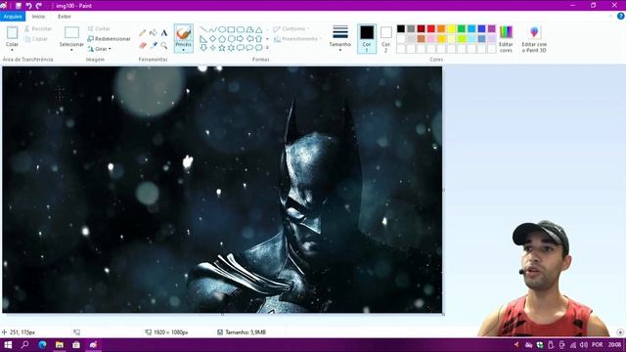Click the Undo arrow in title bar
This screenshot has height=352, width=626.
[x=28, y=6]
